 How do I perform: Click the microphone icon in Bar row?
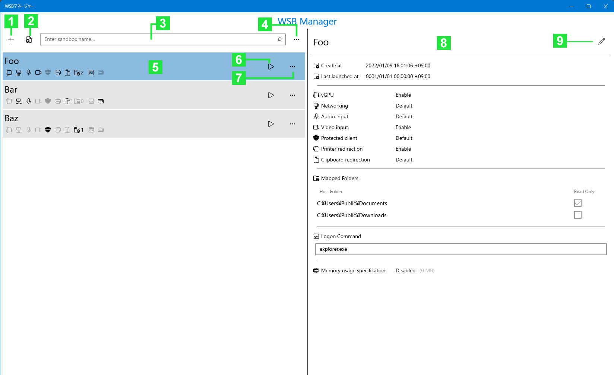coord(29,101)
